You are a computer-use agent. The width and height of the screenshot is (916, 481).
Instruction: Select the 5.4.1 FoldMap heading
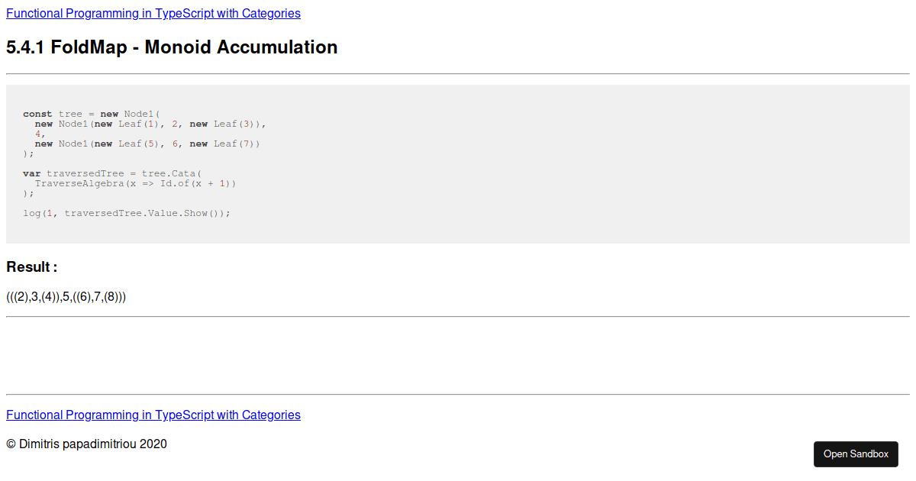pos(171,47)
